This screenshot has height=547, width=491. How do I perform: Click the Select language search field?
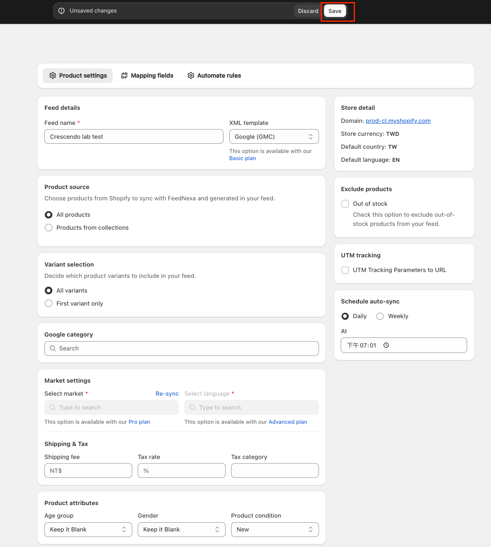[x=252, y=407]
